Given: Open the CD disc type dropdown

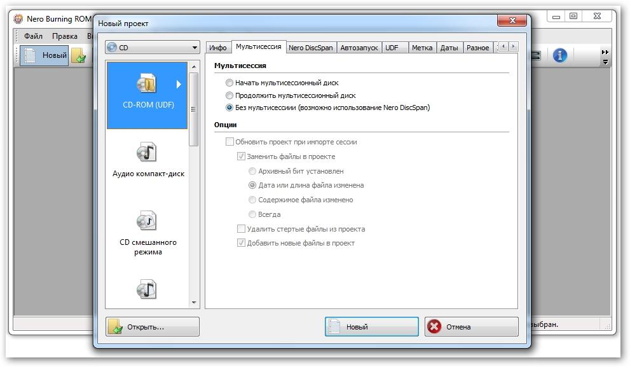Looking at the screenshot, I should (153, 48).
